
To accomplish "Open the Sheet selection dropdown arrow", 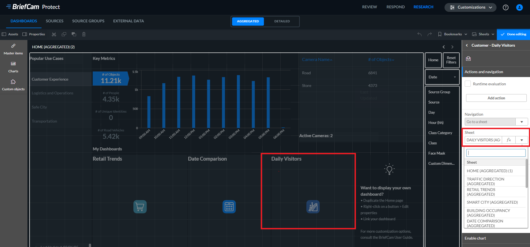I will click(522, 140).
